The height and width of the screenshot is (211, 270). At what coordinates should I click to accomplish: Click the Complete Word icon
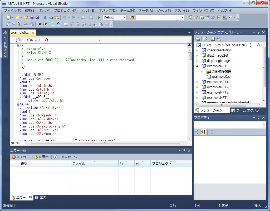[x=26, y=24]
